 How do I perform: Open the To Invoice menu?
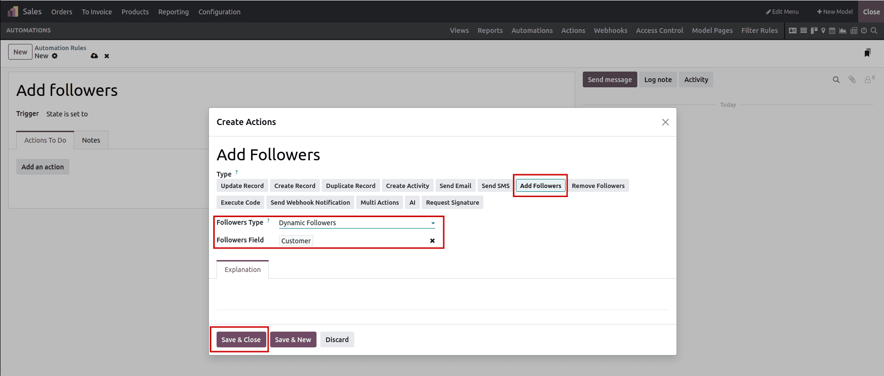pos(97,12)
